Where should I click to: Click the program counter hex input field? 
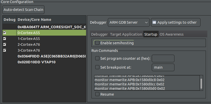[x=163, y=58]
